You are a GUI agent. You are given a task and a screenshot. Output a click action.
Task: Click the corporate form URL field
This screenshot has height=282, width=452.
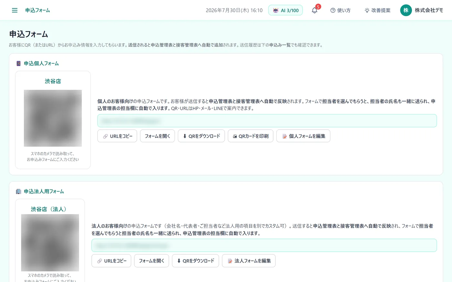pyautogui.click(x=264, y=246)
